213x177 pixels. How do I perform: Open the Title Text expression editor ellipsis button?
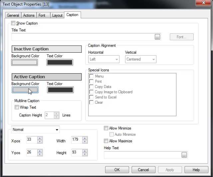(157, 37)
